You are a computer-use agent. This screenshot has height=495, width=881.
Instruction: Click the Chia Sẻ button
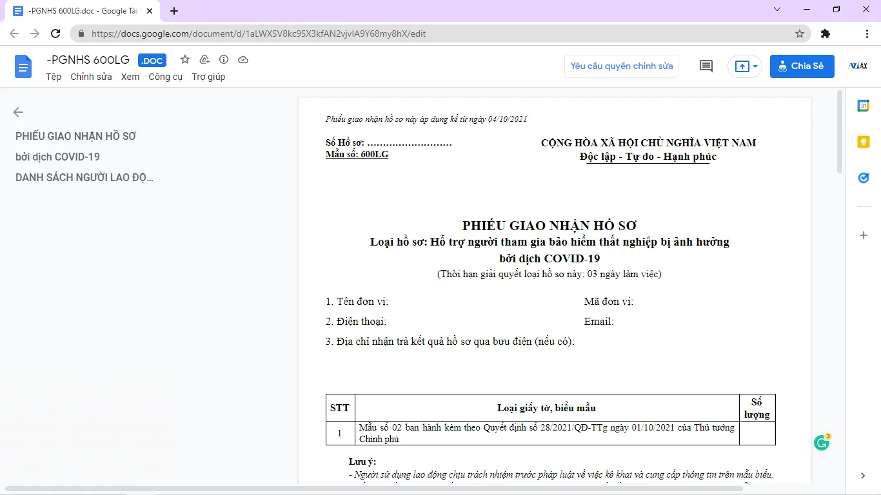click(802, 66)
